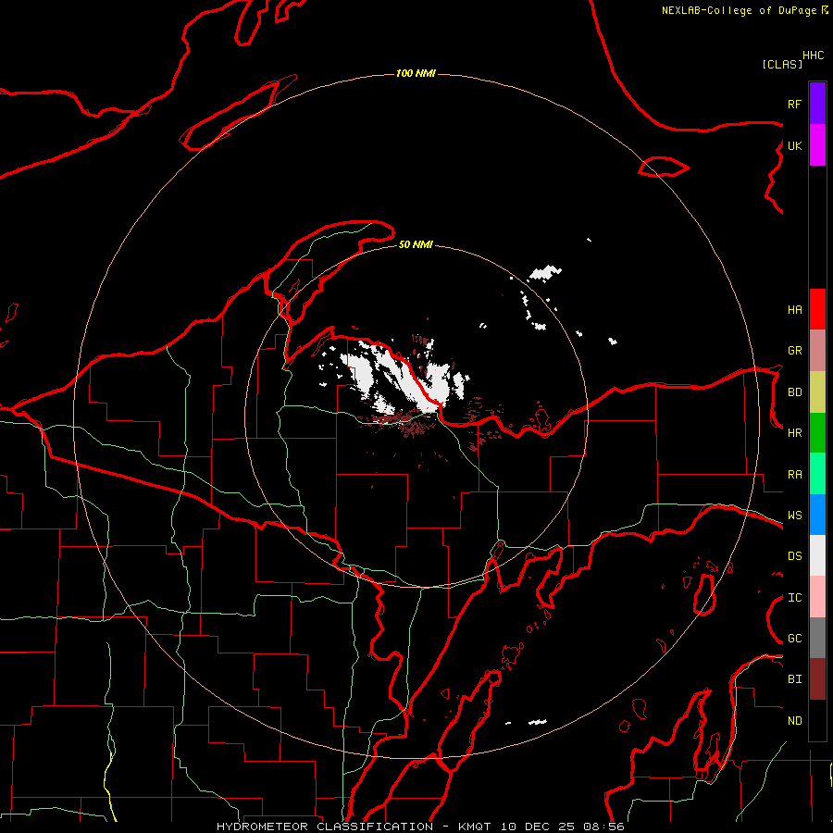Click the DS white legend swatch
The image size is (833, 833).
click(817, 555)
